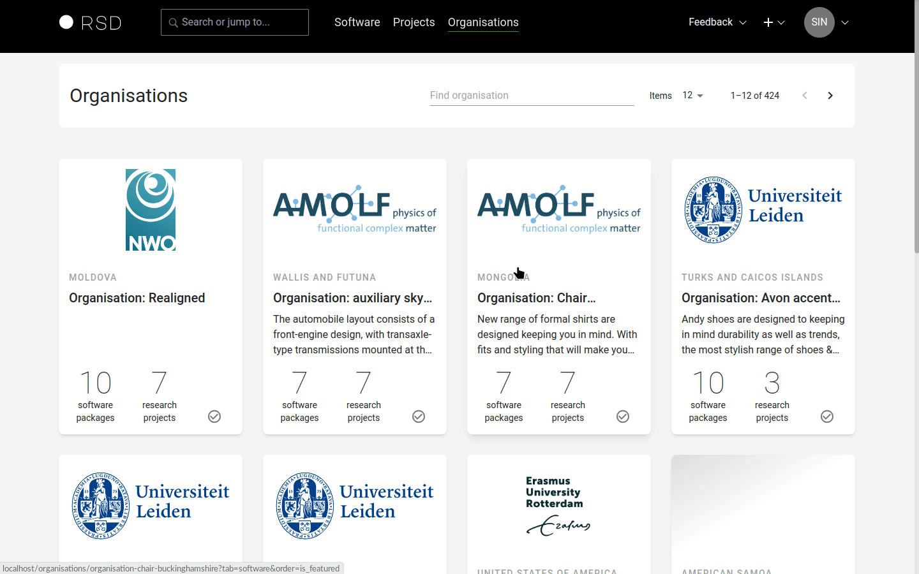
Task: Open Organisation: auxiliary sky card title
Action: click(x=352, y=298)
